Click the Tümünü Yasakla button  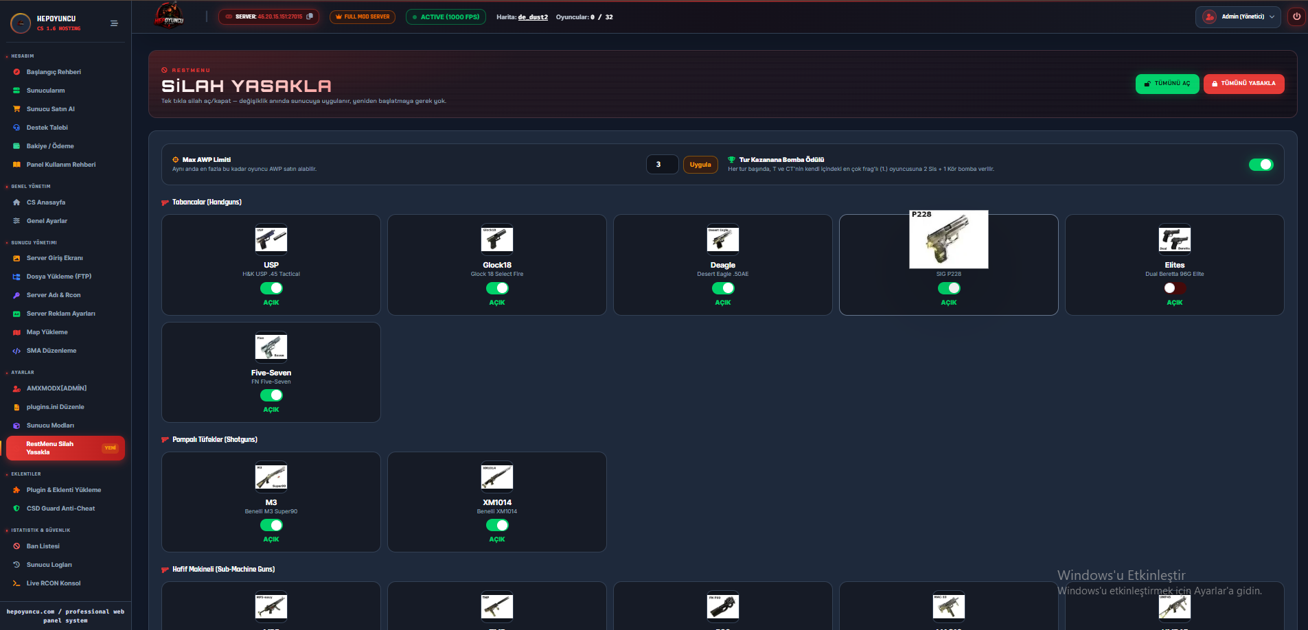pos(1243,84)
